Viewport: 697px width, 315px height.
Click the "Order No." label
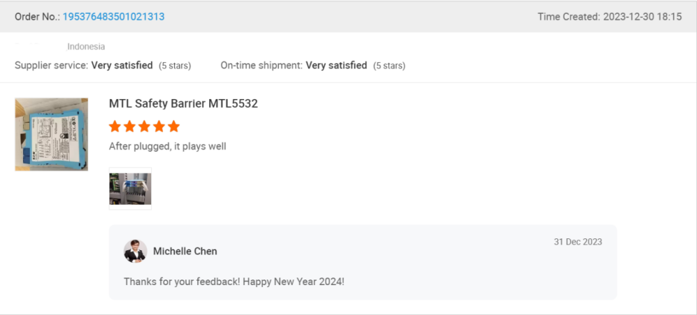tap(37, 17)
